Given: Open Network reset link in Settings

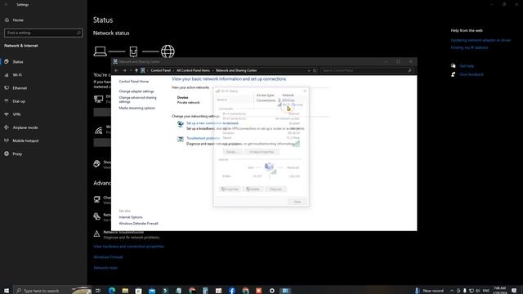Looking at the screenshot, I should (x=105, y=268).
